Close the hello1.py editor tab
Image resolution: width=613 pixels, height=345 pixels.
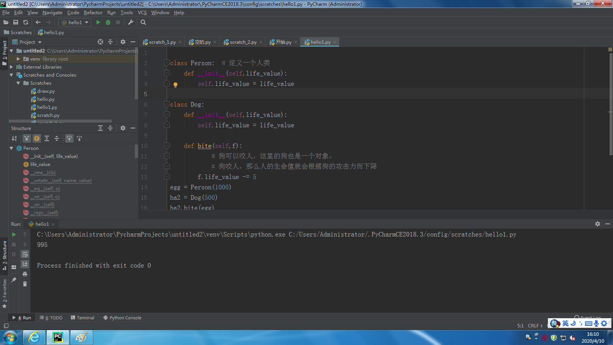coord(334,42)
